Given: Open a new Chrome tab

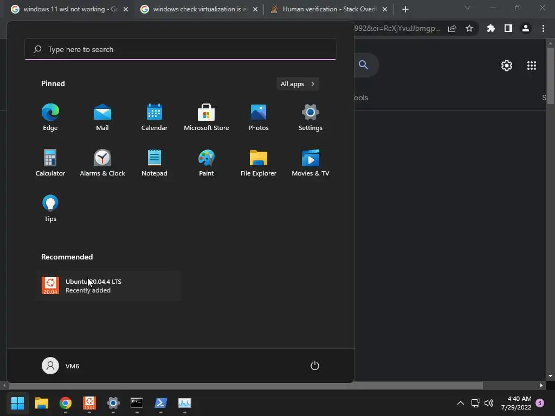Looking at the screenshot, I should (405, 10).
